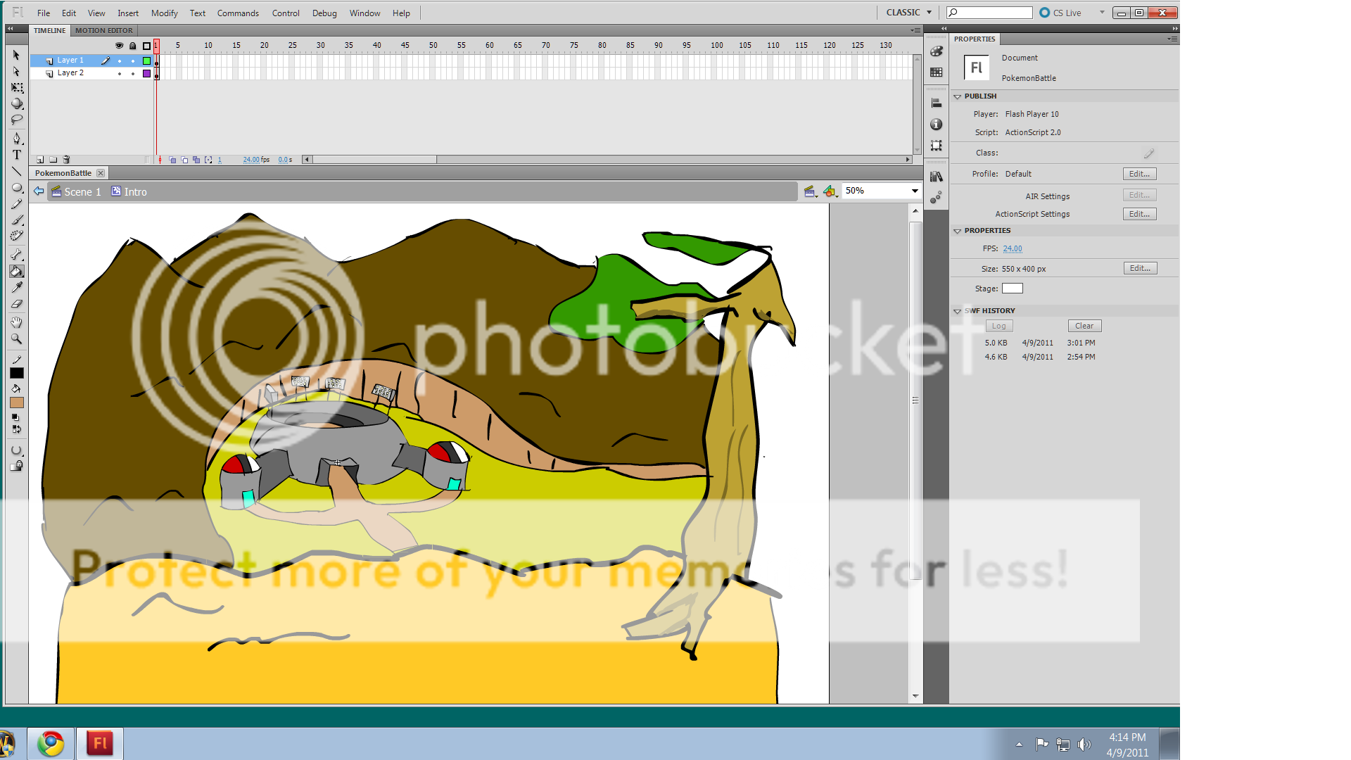The width and height of the screenshot is (1351, 760).
Task: Open the Library panel icon
Action: click(936, 177)
